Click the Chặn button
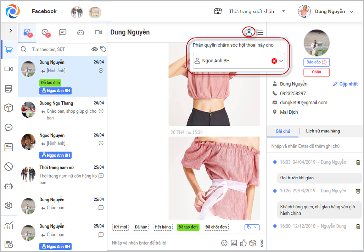Viewport: 364px width, 252px height. point(317,72)
